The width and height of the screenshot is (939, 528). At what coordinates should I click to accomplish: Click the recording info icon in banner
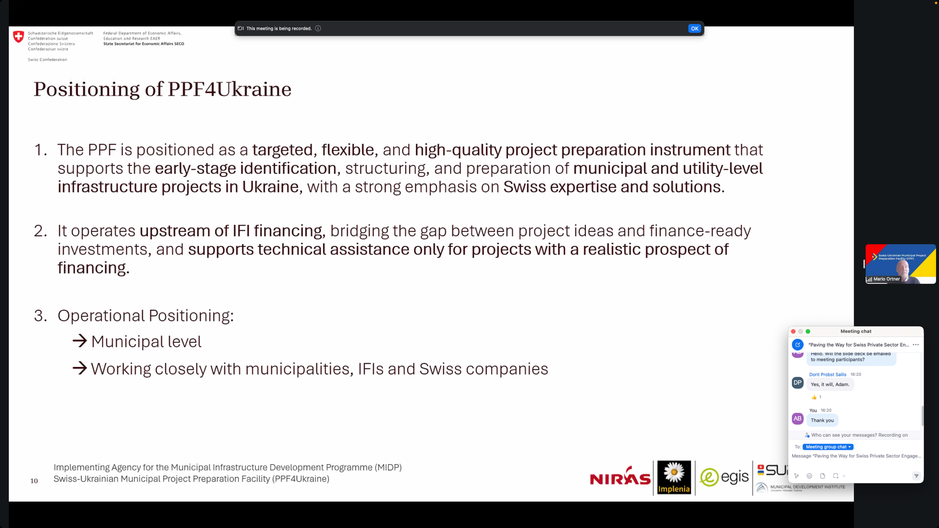pos(318,29)
